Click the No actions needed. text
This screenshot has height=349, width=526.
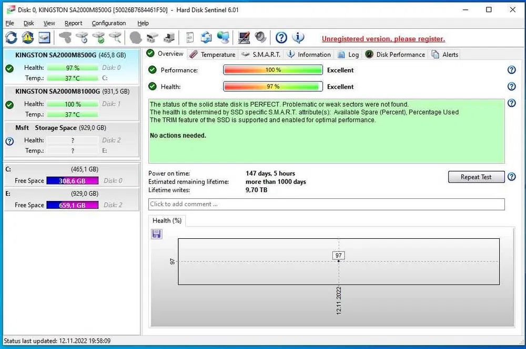[x=178, y=135]
